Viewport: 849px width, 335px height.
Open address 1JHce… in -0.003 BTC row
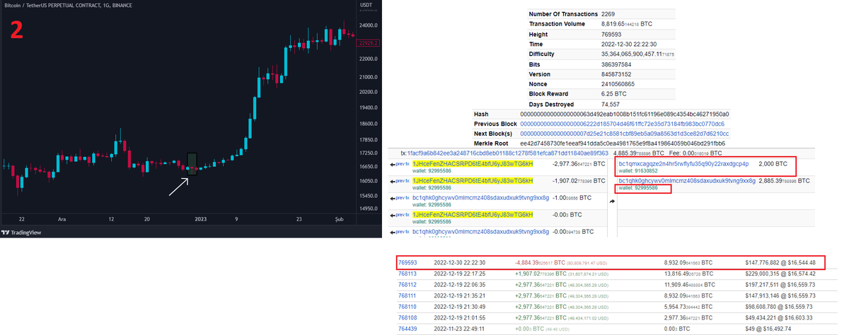(x=473, y=214)
